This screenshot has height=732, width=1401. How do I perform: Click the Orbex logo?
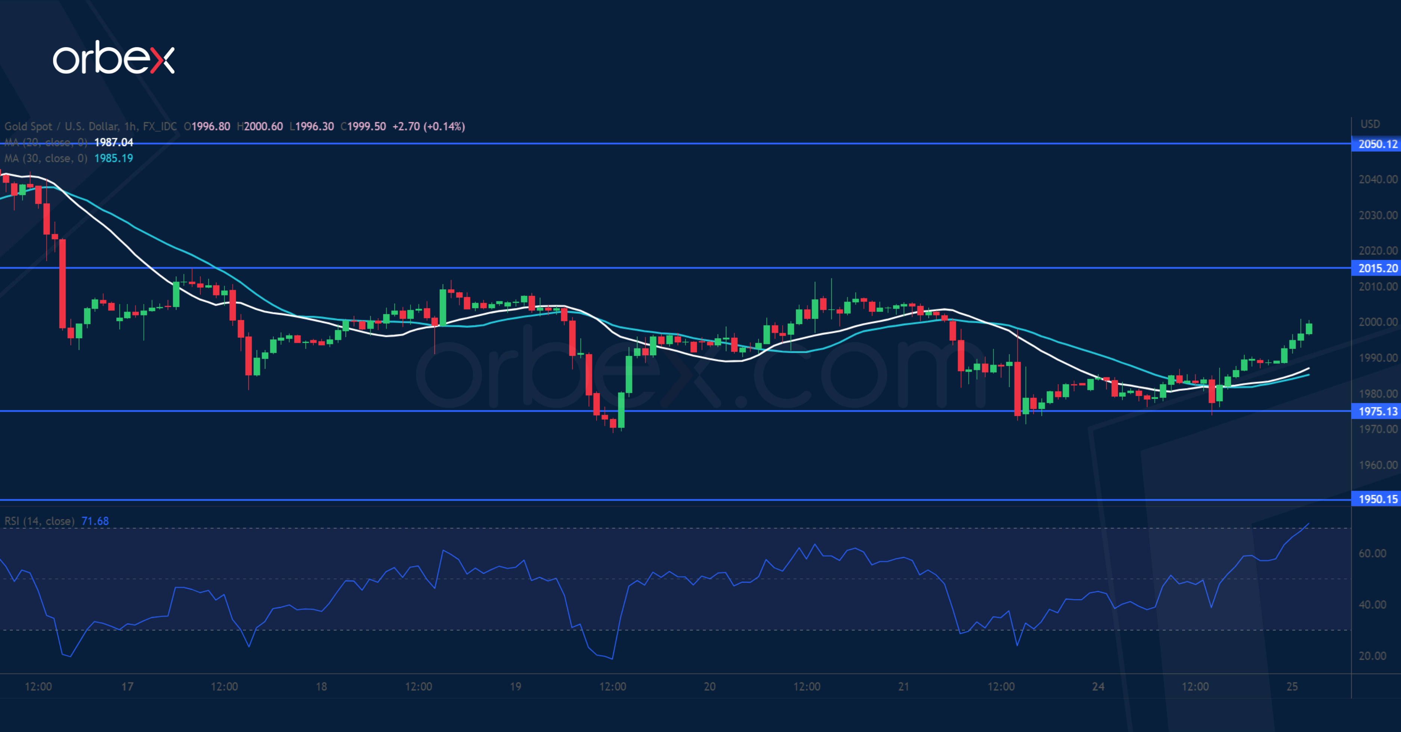coord(113,58)
